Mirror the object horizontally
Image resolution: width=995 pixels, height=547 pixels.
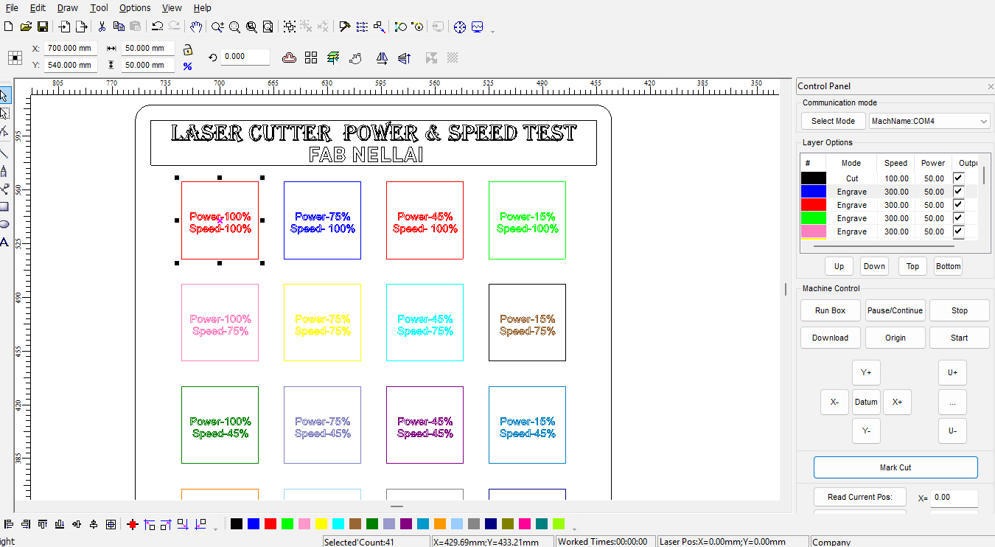[382, 58]
